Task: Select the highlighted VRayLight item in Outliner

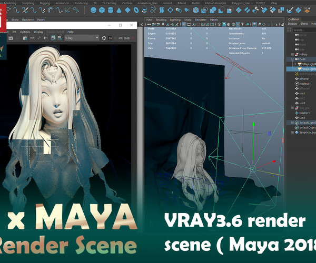Action: (x=301, y=69)
